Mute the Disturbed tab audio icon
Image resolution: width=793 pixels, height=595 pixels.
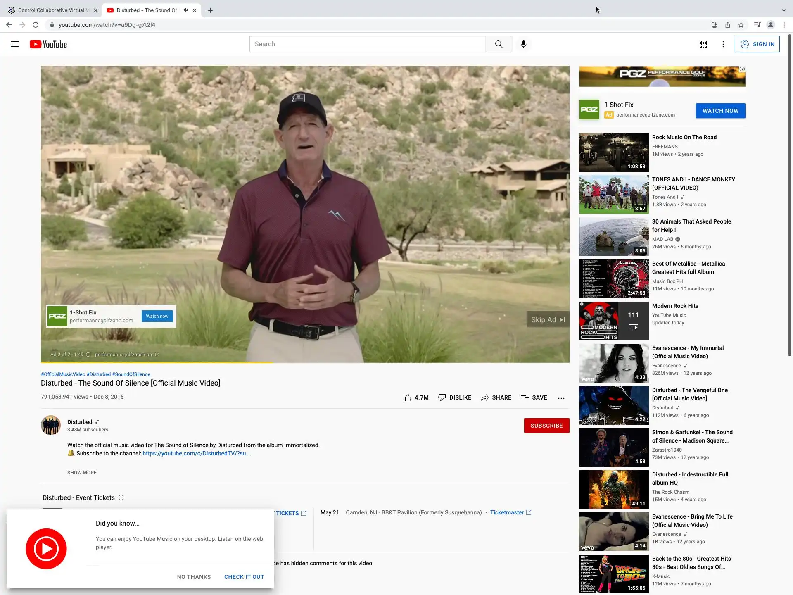coord(185,10)
